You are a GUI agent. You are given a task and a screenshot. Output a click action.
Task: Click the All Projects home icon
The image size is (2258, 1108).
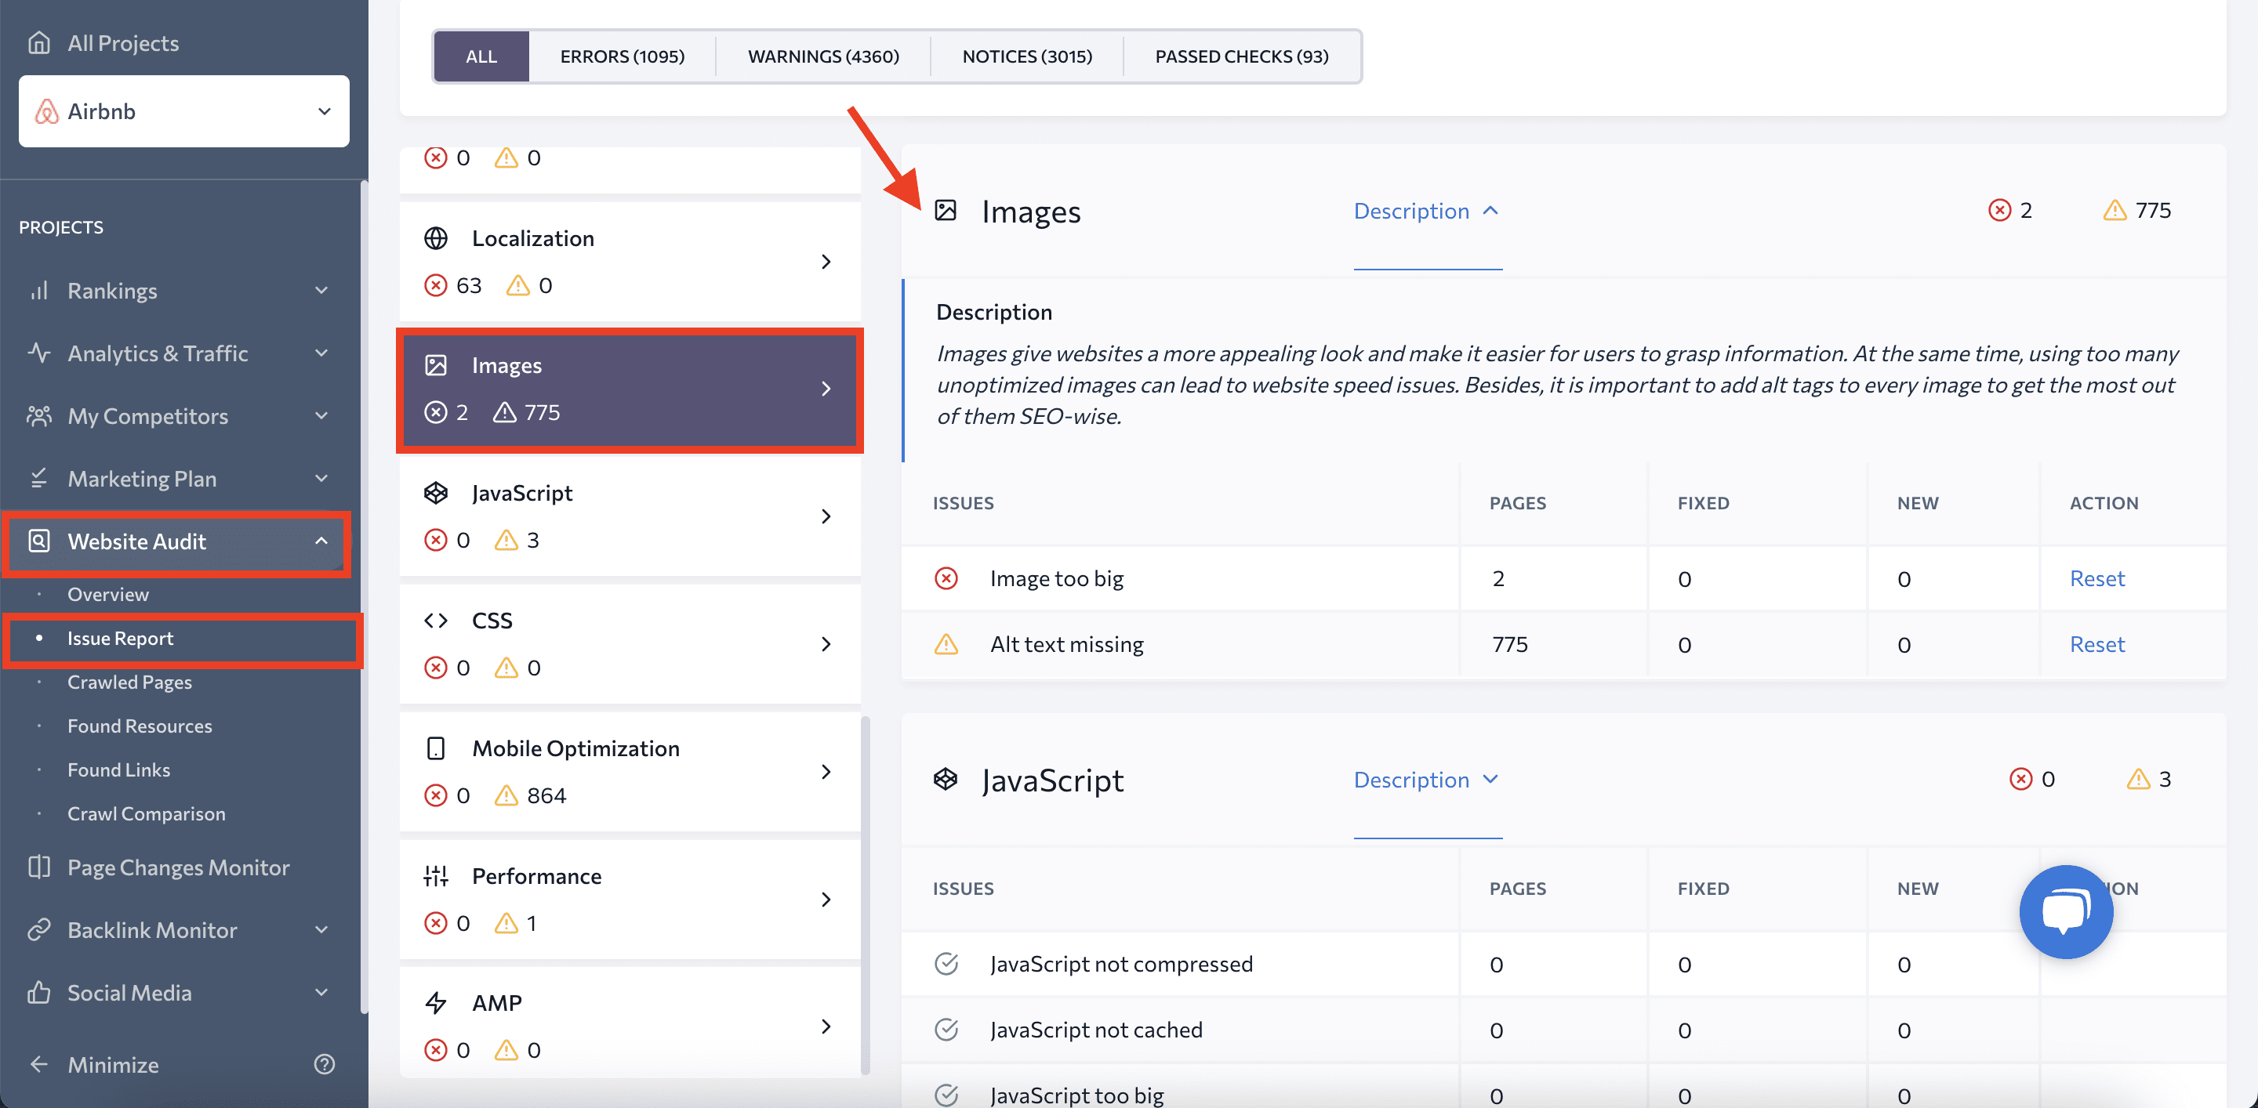coord(38,43)
